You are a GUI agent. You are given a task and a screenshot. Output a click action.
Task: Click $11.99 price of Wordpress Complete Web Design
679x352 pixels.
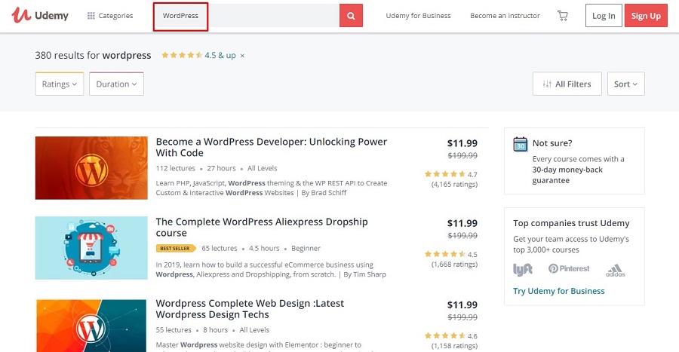pyautogui.click(x=462, y=305)
